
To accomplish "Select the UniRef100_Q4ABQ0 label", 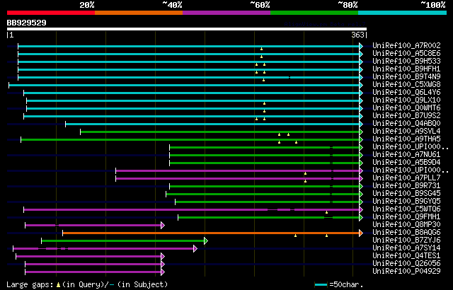I will (x=406, y=123).
